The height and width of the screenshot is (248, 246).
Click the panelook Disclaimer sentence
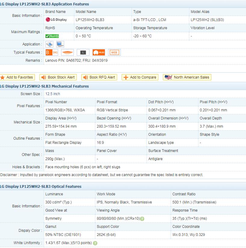[101, 175]
